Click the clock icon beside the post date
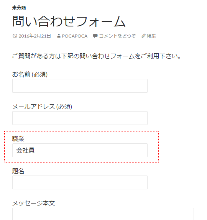This screenshot has height=220, width=207. pos(15,36)
